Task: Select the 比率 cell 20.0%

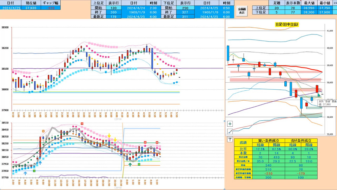Action: click(309, 149)
